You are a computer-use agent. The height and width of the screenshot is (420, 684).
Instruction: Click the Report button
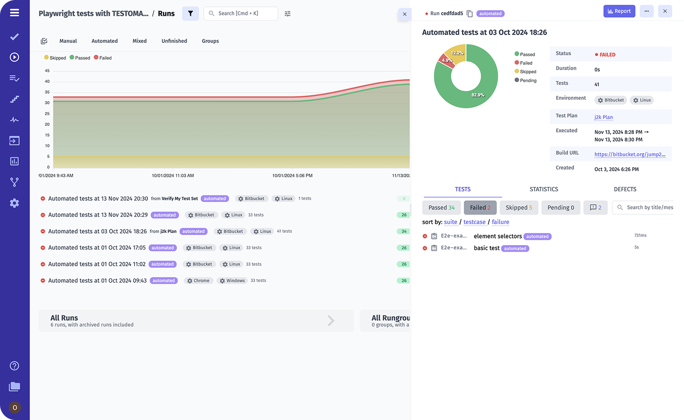point(619,11)
